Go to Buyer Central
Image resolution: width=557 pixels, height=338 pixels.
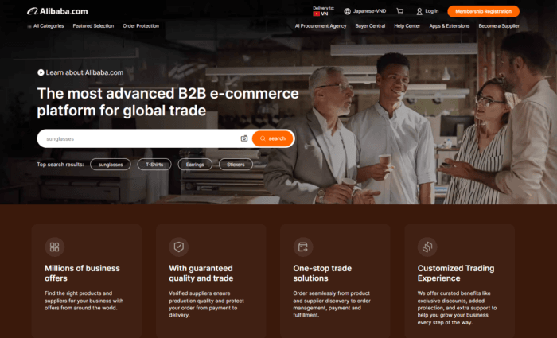370,26
